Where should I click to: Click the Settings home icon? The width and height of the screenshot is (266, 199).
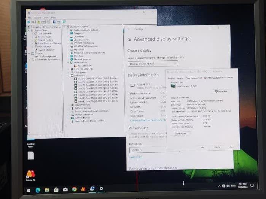tap(129, 39)
